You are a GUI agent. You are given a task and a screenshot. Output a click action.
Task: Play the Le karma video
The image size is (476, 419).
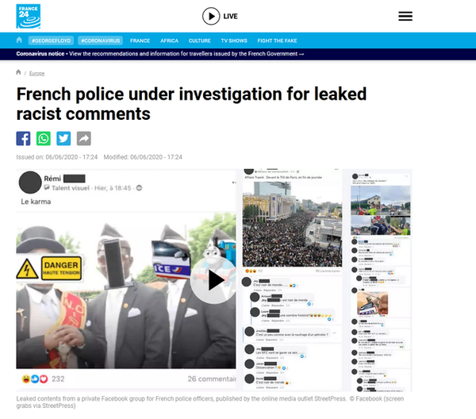213,281
